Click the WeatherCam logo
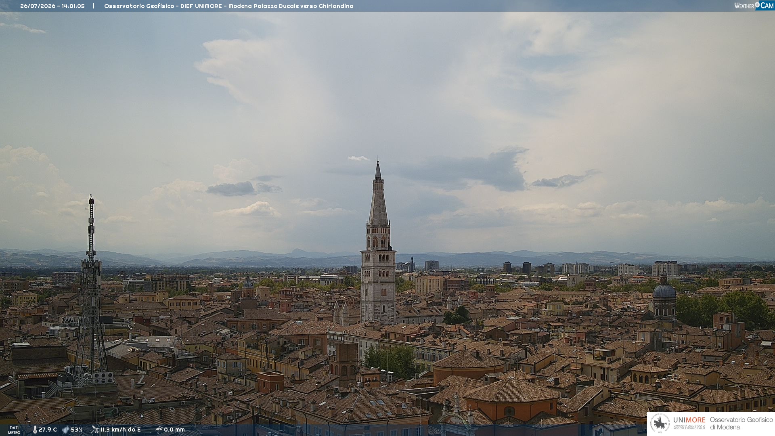The width and height of the screenshot is (775, 436). (754, 6)
